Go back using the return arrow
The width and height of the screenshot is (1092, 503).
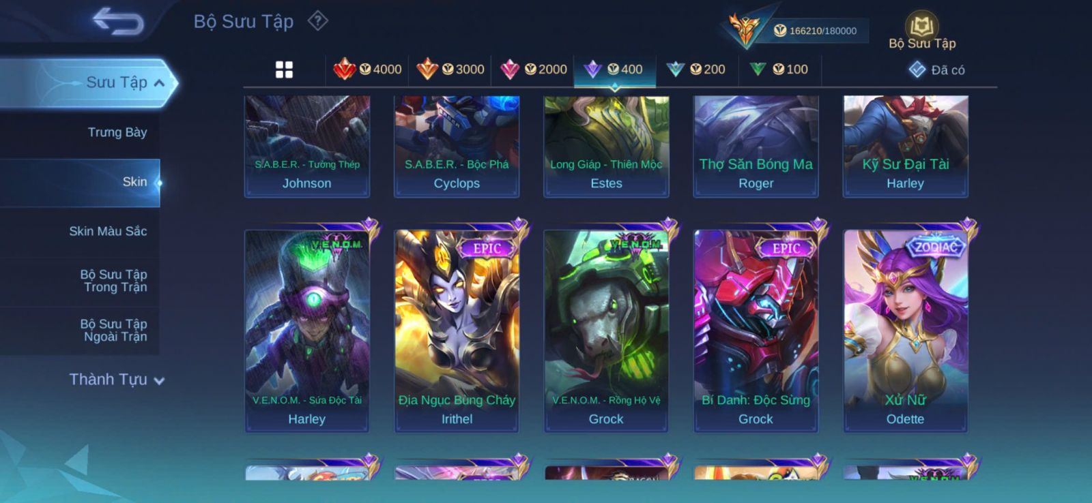point(118,21)
